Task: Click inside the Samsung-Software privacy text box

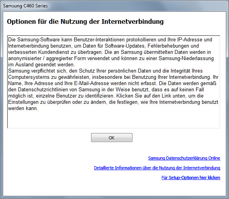Action: coord(113,82)
